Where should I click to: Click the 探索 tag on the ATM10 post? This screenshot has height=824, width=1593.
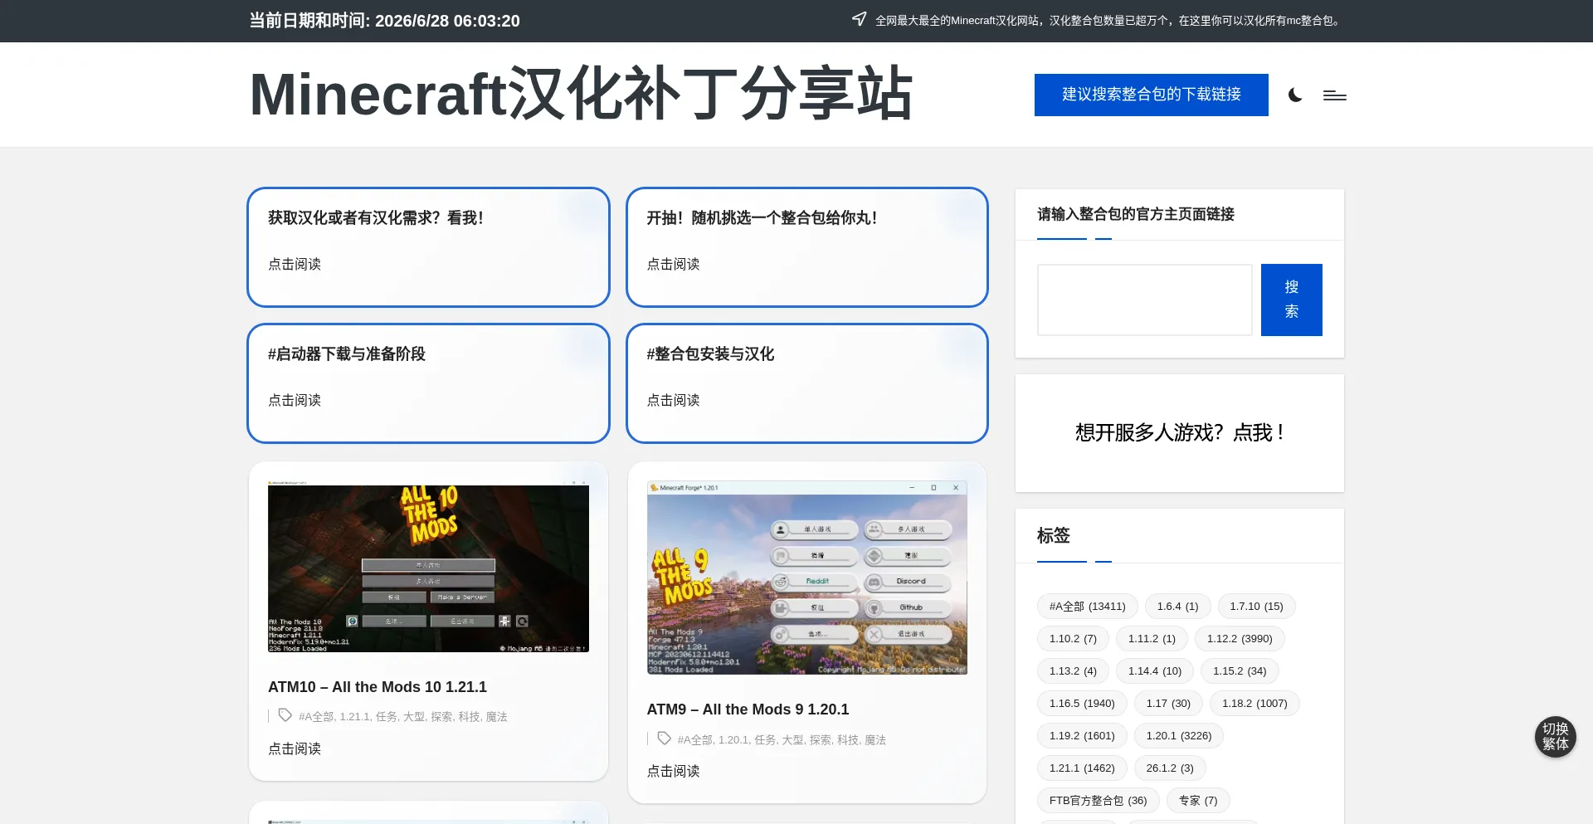(x=441, y=717)
